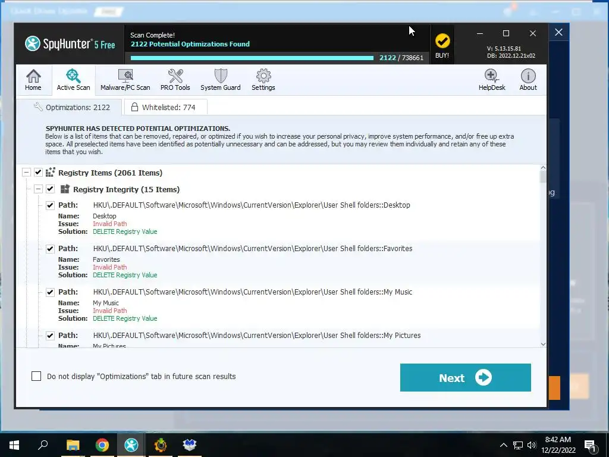Collapse the Registry Integrity group

tap(38, 189)
